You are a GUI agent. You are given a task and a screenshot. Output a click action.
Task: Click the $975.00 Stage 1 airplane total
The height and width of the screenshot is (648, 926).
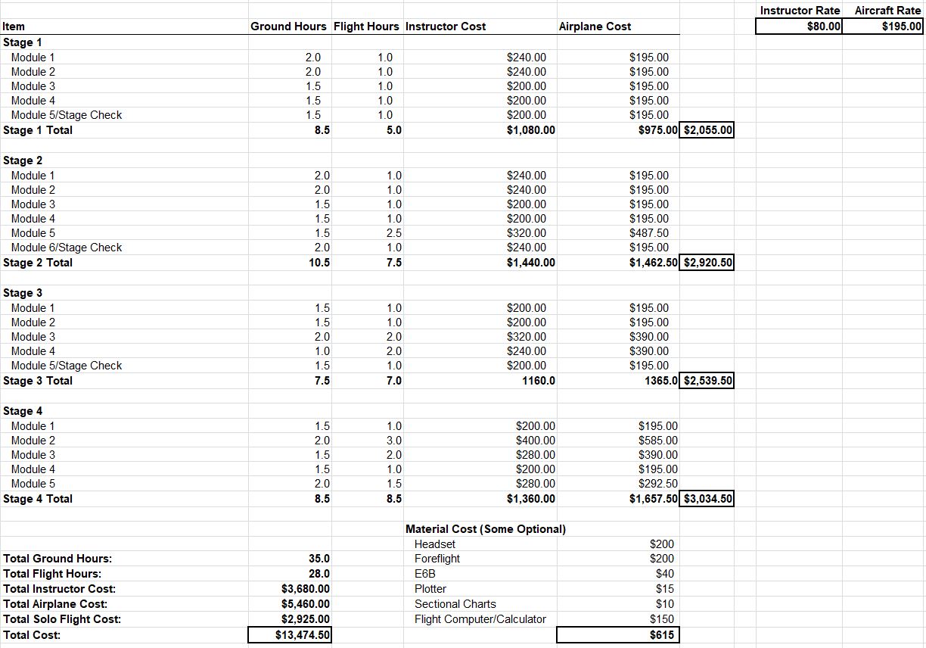(x=658, y=130)
